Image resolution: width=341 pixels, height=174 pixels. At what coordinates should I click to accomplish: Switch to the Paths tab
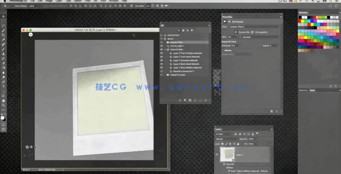click(x=313, y=90)
